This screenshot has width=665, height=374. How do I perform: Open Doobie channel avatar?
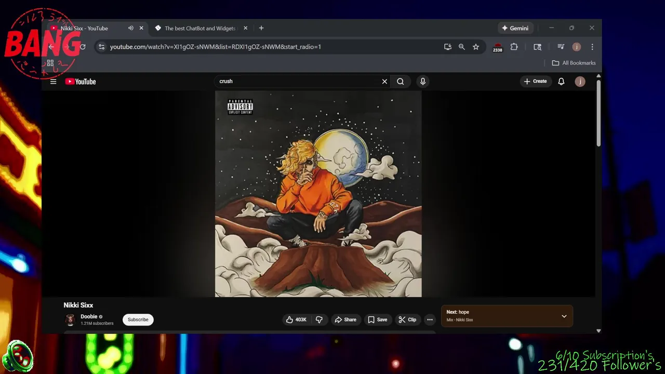click(x=70, y=319)
